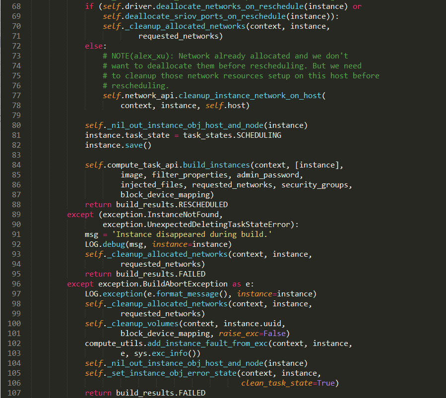The image size is (446, 398).
Task: Click 'return' keyword on line 107
Action: [x=98, y=393]
